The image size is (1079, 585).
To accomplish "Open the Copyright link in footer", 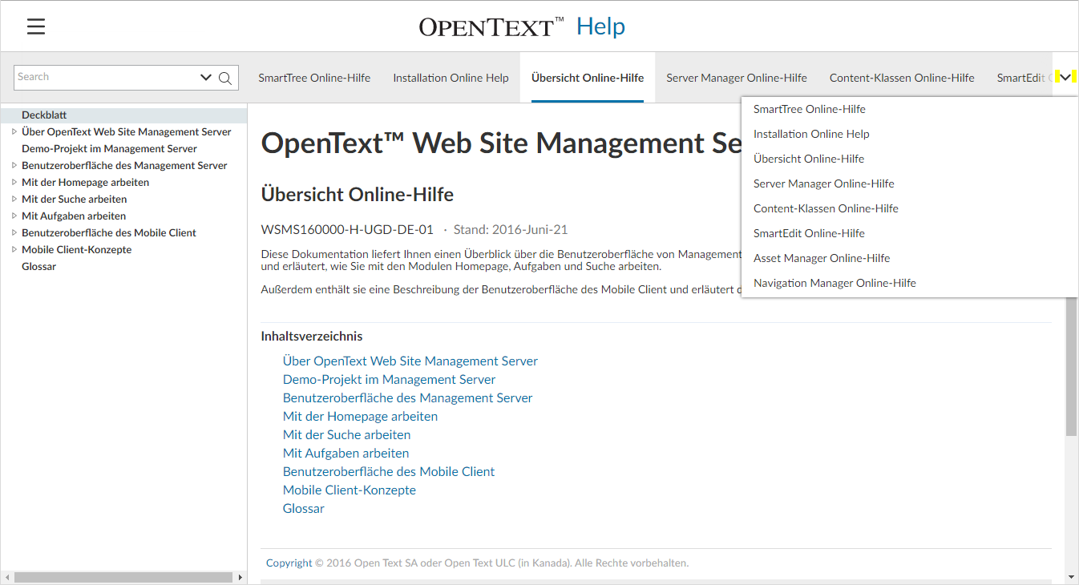I will [289, 563].
